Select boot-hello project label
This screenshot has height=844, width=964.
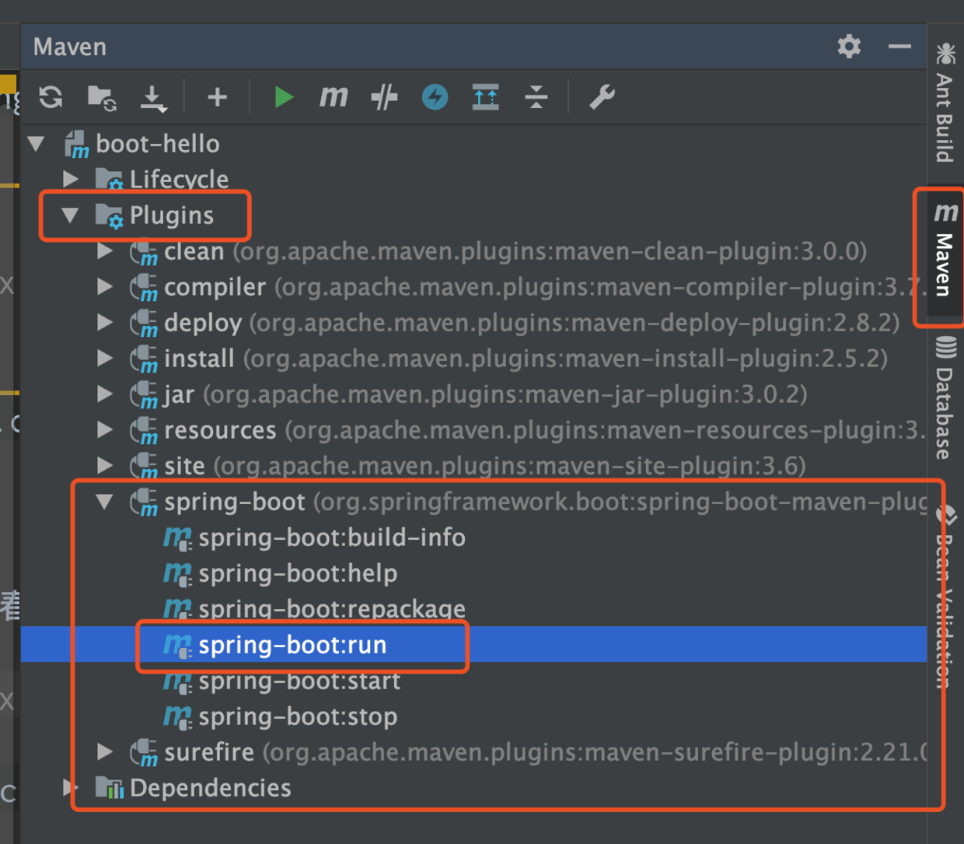click(x=158, y=144)
